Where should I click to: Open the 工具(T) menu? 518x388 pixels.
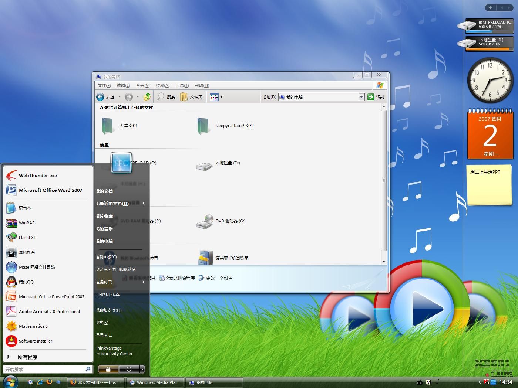point(182,85)
